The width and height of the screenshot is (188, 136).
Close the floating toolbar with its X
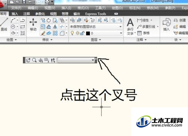[96, 59]
